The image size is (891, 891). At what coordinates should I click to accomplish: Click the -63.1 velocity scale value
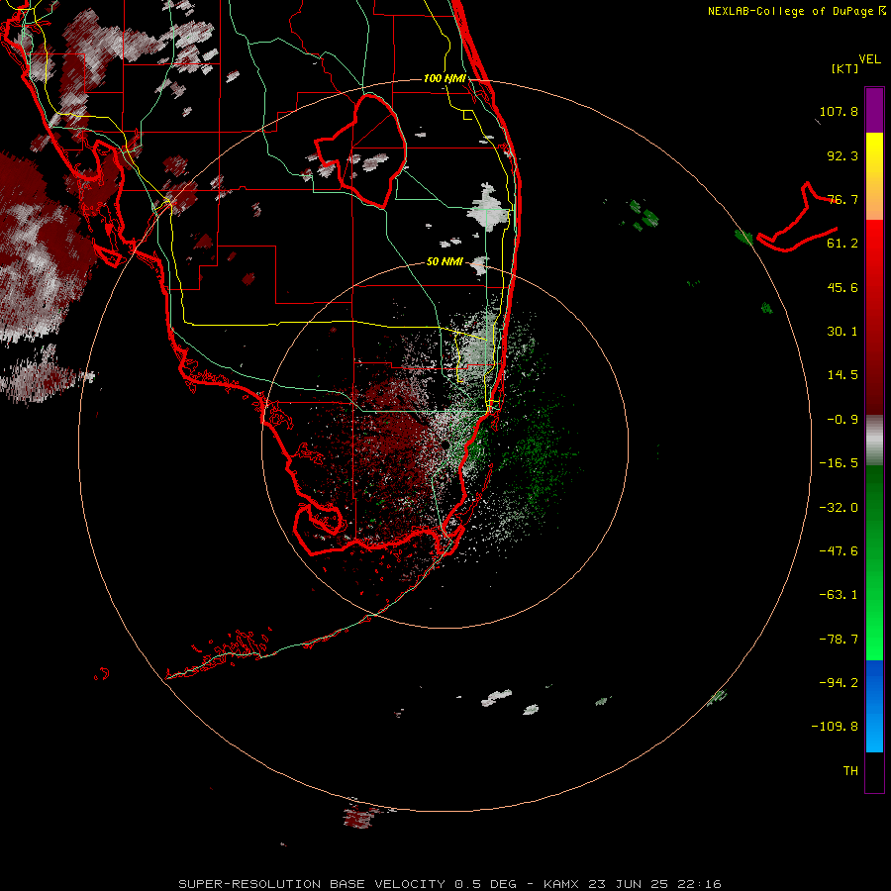[x=839, y=595]
